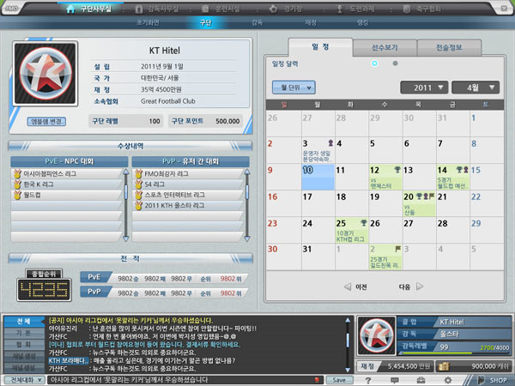This screenshot has height=386, width=515.
Task: Select the 협회 chat filter tab
Action: click(24, 344)
